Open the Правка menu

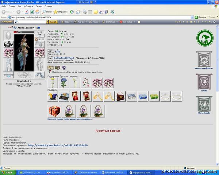pyautogui.click(x=12, y=7)
